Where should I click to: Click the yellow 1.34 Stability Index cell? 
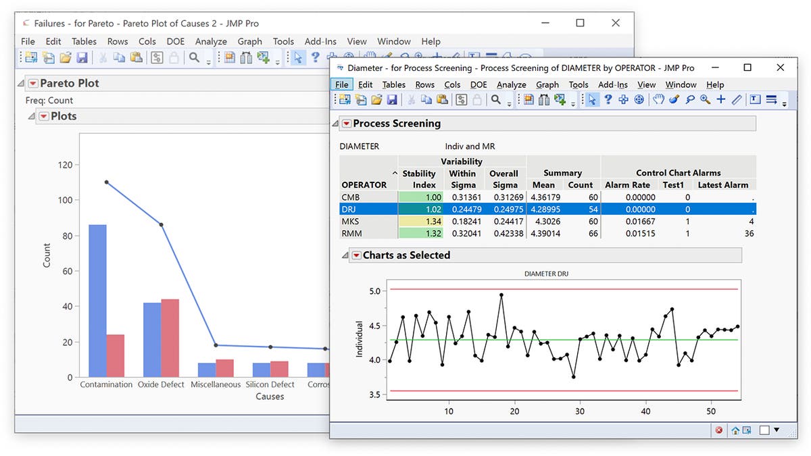point(420,222)
